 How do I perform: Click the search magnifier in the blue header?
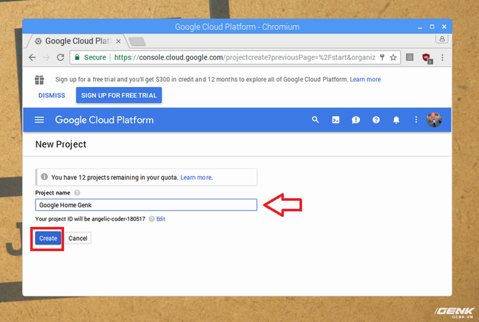pyautogui.click(x=315, y=120)
